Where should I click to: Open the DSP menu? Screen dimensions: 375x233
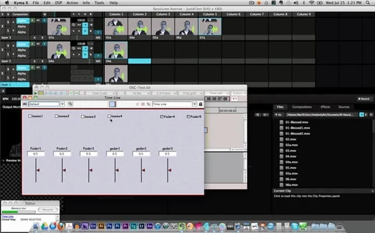click(x=59, y=3)
